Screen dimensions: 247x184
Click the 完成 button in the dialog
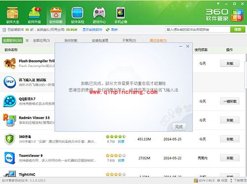[x=179, y=127]
